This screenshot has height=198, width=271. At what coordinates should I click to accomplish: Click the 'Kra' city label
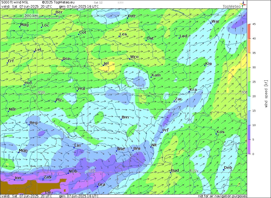coord(193,90)
